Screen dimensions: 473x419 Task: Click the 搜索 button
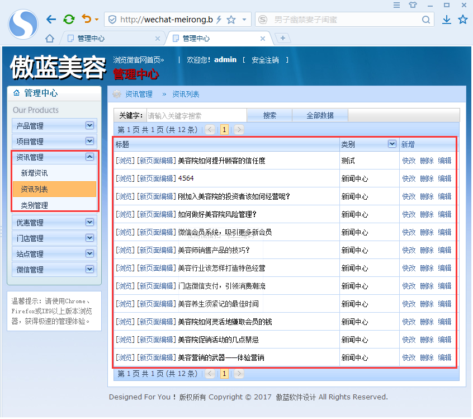(271, 115)
